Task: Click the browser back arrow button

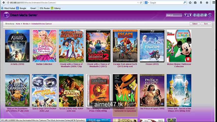Action: tap(4, 3)
